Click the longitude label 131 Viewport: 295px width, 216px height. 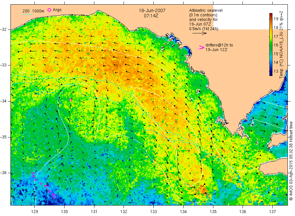[x=94, y=212]
